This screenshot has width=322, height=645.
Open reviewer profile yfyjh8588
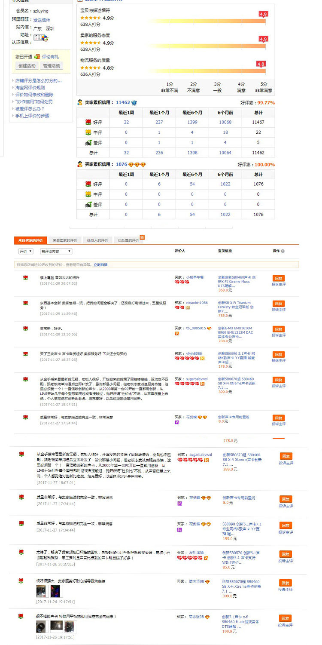pyautogui.click(x=194, y=353)
